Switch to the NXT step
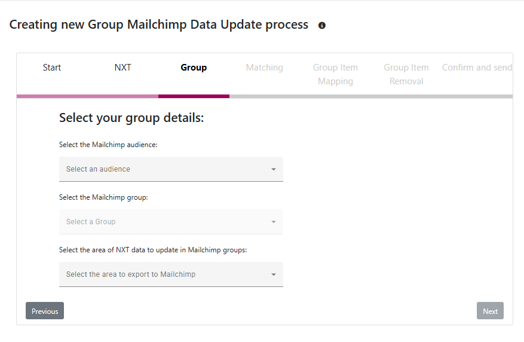524x342 pixels. [x=122, y=68]
